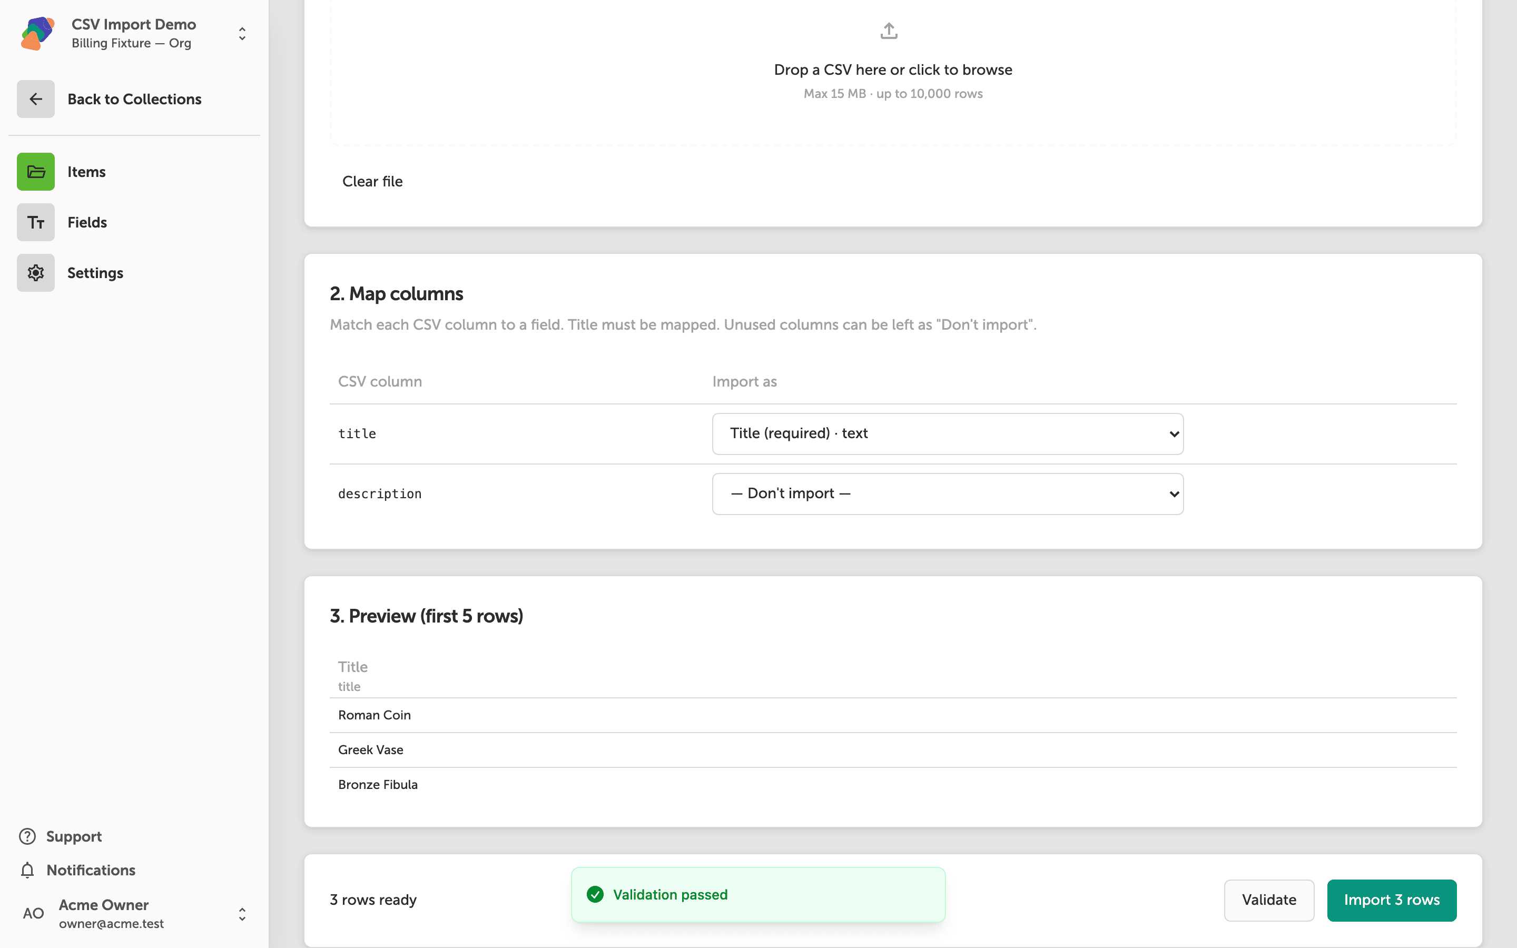
Task: Click the back arrow icon
Action: coord(36,99)
